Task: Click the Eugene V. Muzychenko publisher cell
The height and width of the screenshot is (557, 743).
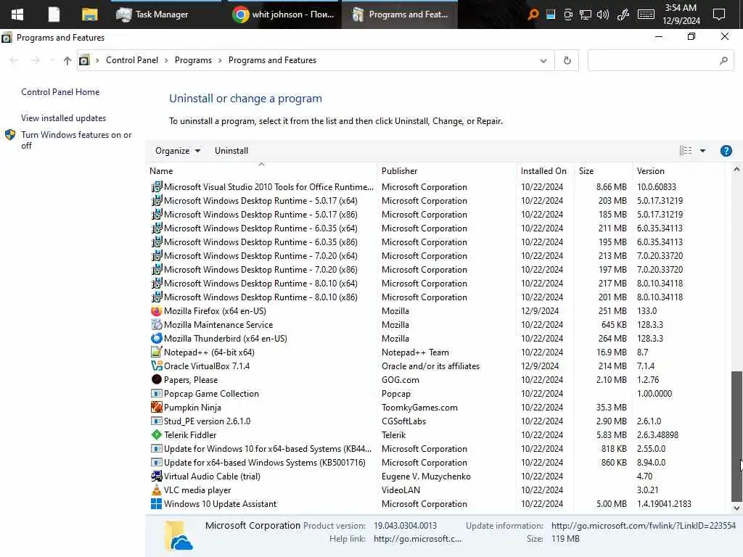Action: [426, 476]
